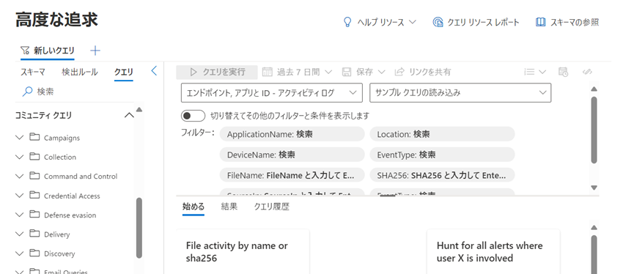Image resolution: width=623 pixels, height=274 pixels.
Task: Open the クエリ履歴 tab
Action: [272, 206]
